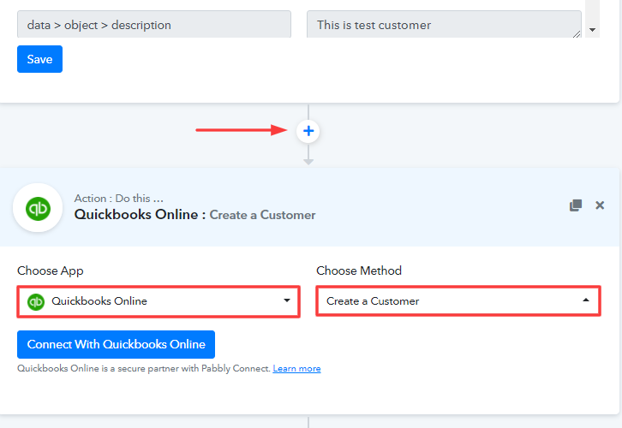The width and height of the screenshot is (622, 428).
Task: Click the Choose Method label
Action: tap(359, 270)
